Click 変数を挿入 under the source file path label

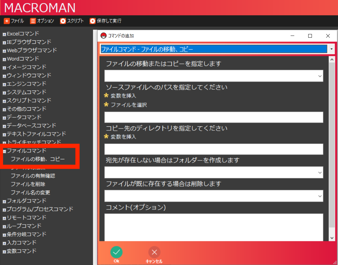123,96
